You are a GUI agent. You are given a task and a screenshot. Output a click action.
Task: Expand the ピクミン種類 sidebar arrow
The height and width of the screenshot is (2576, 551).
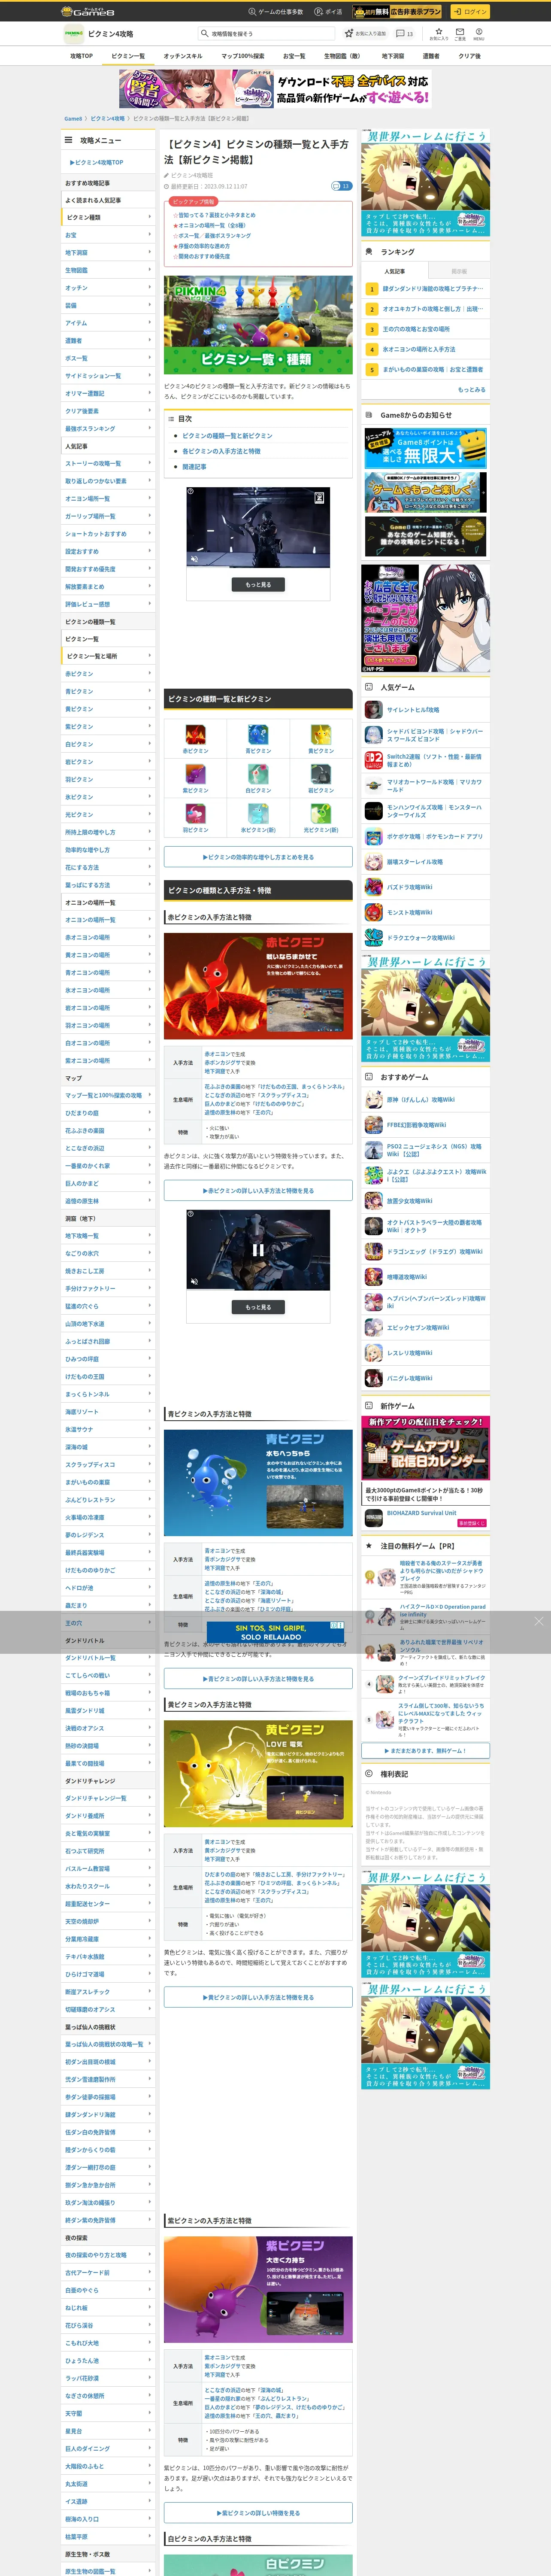[150, 216]
